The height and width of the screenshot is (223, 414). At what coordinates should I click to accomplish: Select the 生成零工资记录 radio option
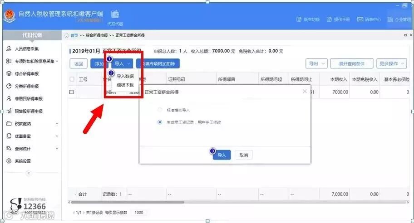(160, 122)
